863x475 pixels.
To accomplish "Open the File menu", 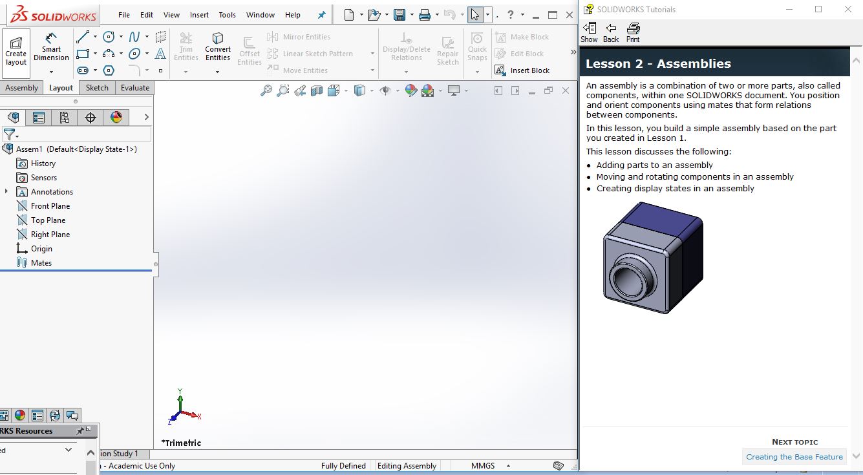I will point(124,15).
